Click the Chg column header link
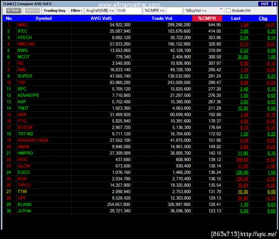 pyautogui.click(x=263, y=19)
